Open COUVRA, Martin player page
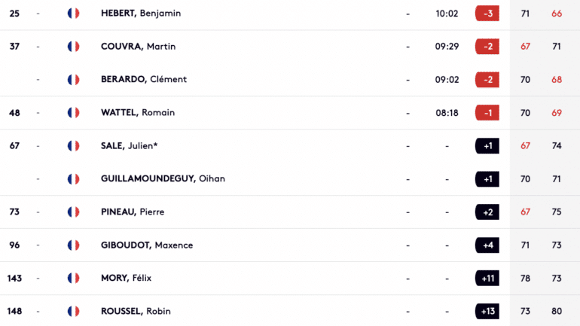The height and width of the screenshot is (326, 580). (138, 47)
